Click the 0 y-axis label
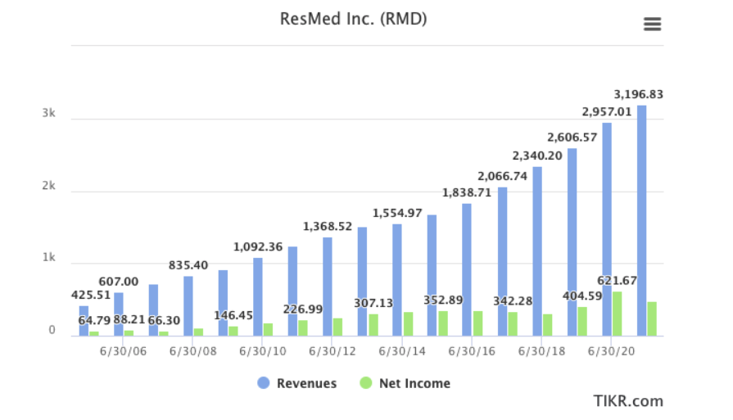Viewport: 733px width, 420px height. click(52, 330)
